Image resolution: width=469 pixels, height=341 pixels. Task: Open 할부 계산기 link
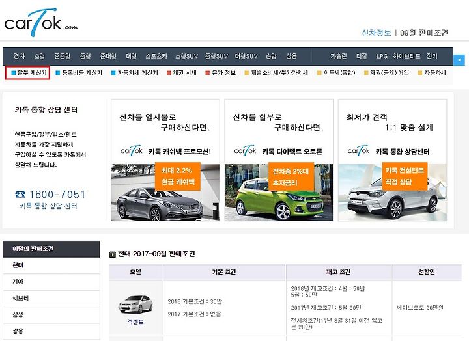[29, 73]
